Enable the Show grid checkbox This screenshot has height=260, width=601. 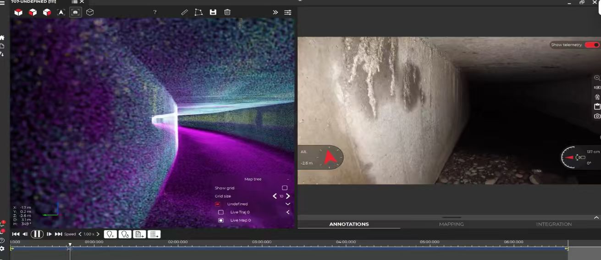point(285,188)
